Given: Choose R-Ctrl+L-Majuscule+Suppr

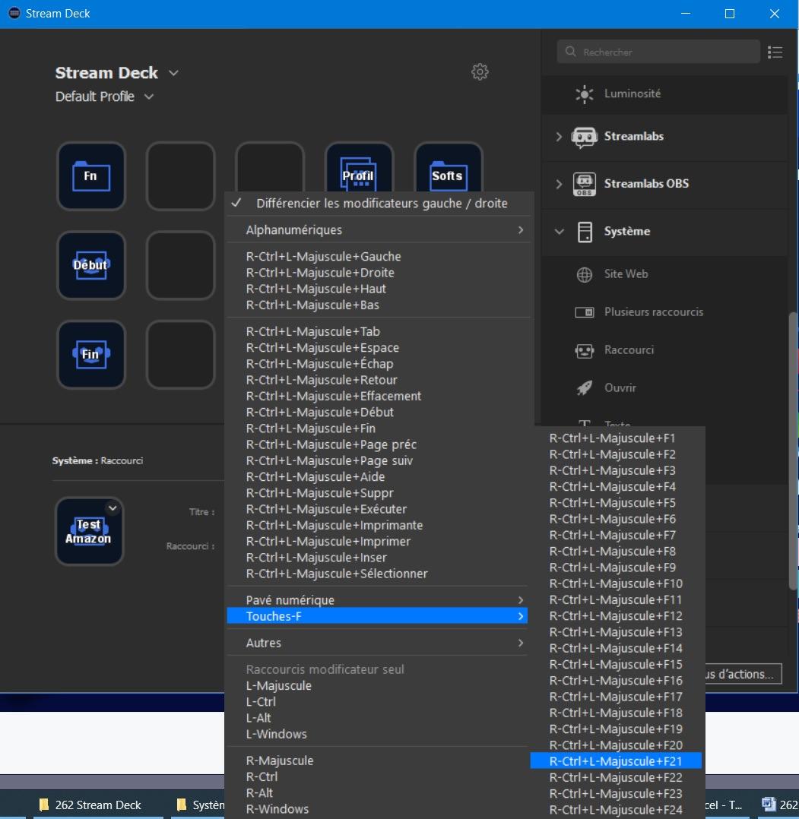Looking at the screenshot, I should pos(377,493).
